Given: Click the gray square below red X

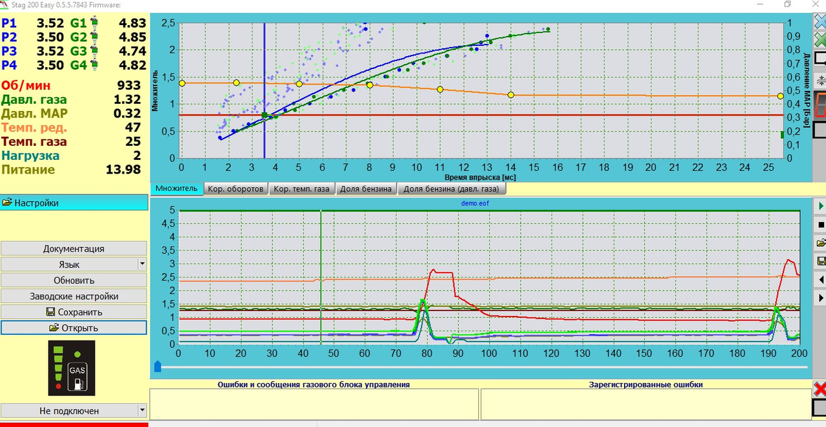Looking at the screenshot, I should point(820,408).
